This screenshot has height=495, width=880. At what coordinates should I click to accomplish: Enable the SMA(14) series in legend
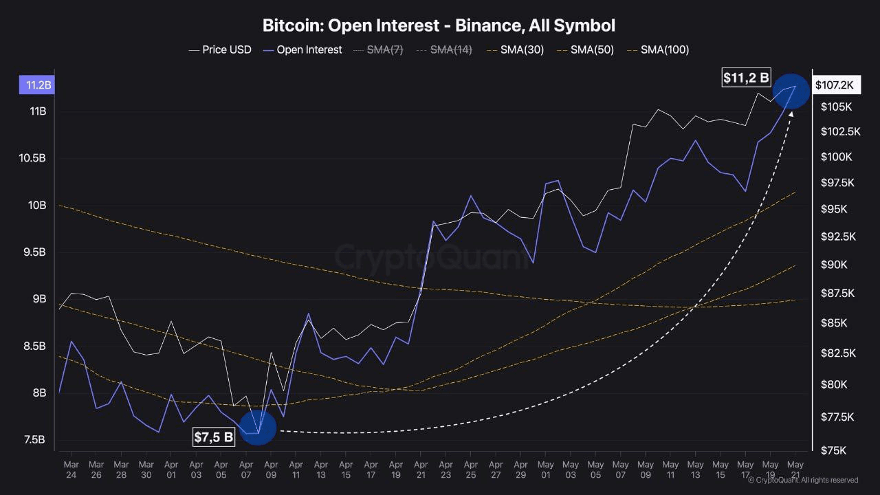point(444,49)
